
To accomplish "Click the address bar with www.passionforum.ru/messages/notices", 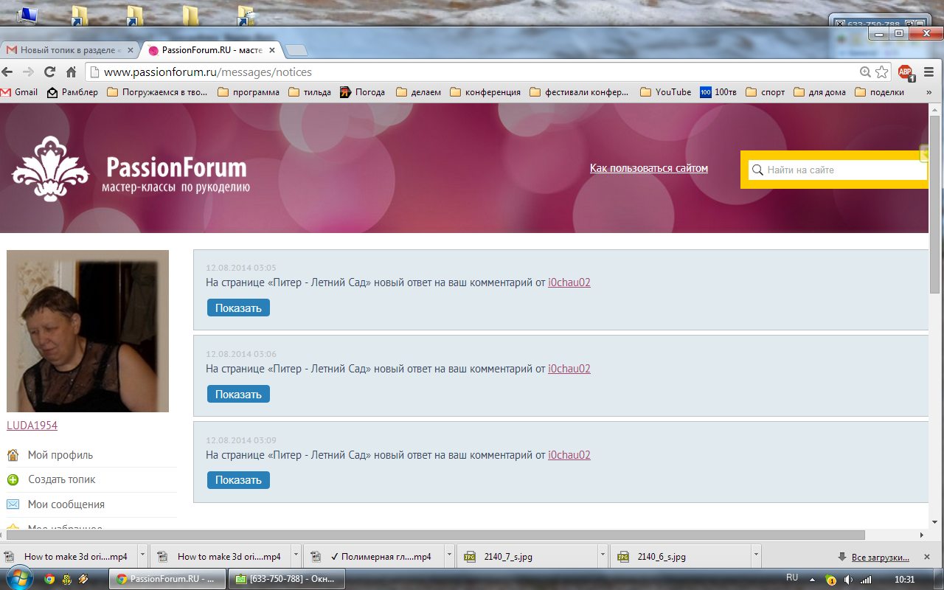I will pos(472,72).
